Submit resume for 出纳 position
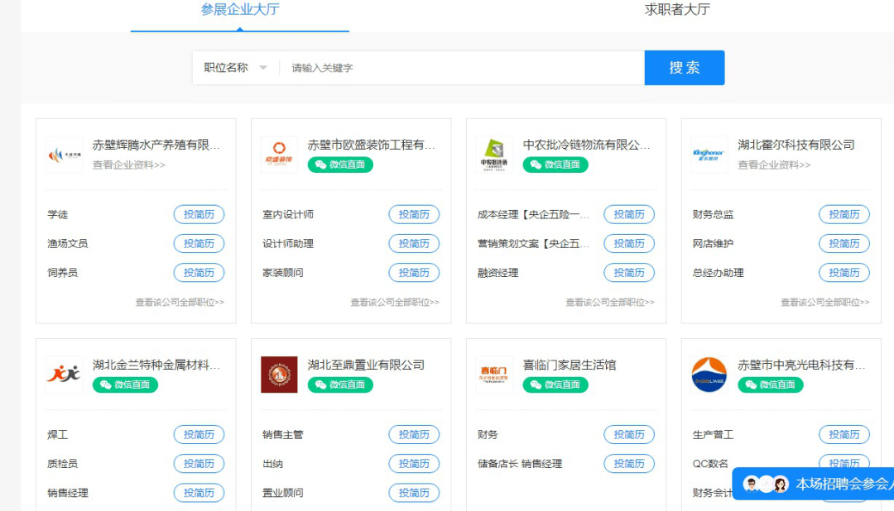 (414, 463)
